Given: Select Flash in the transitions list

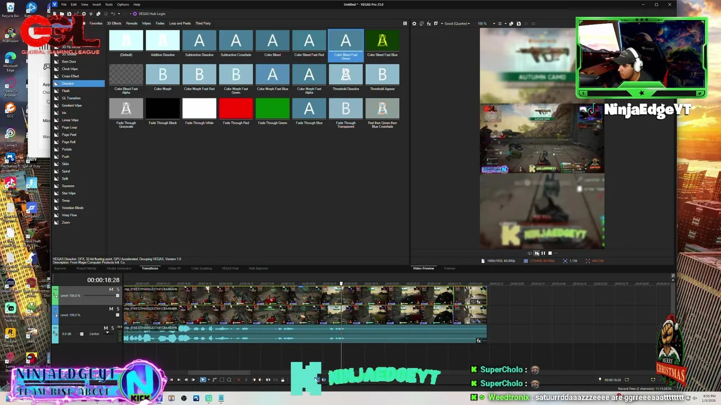Looking at the screenshot, I should tap(65, 91).
